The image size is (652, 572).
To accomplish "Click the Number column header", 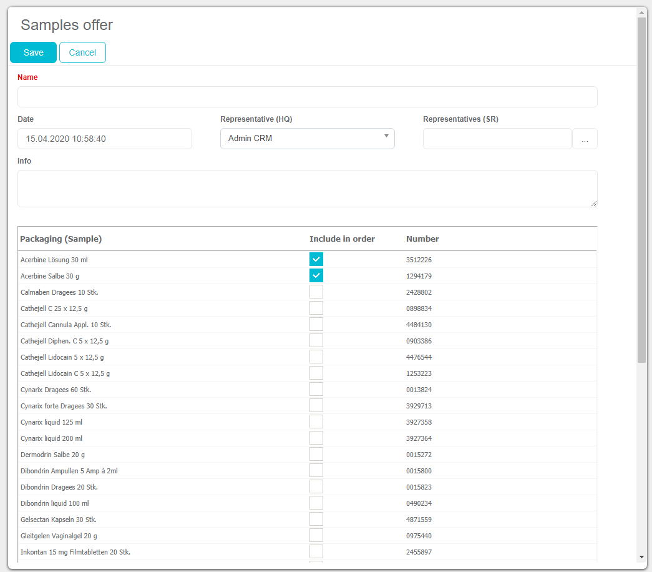I will tap(422, 239).
